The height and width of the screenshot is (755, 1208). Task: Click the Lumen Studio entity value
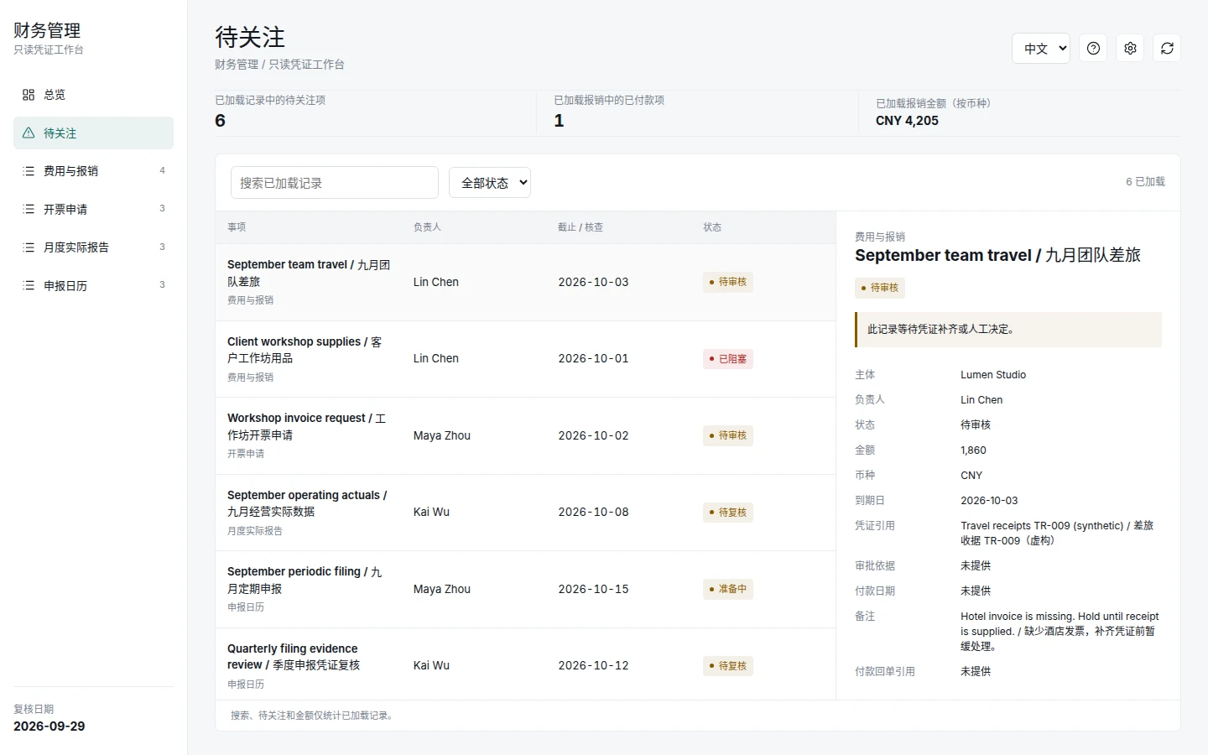point(993,375)
